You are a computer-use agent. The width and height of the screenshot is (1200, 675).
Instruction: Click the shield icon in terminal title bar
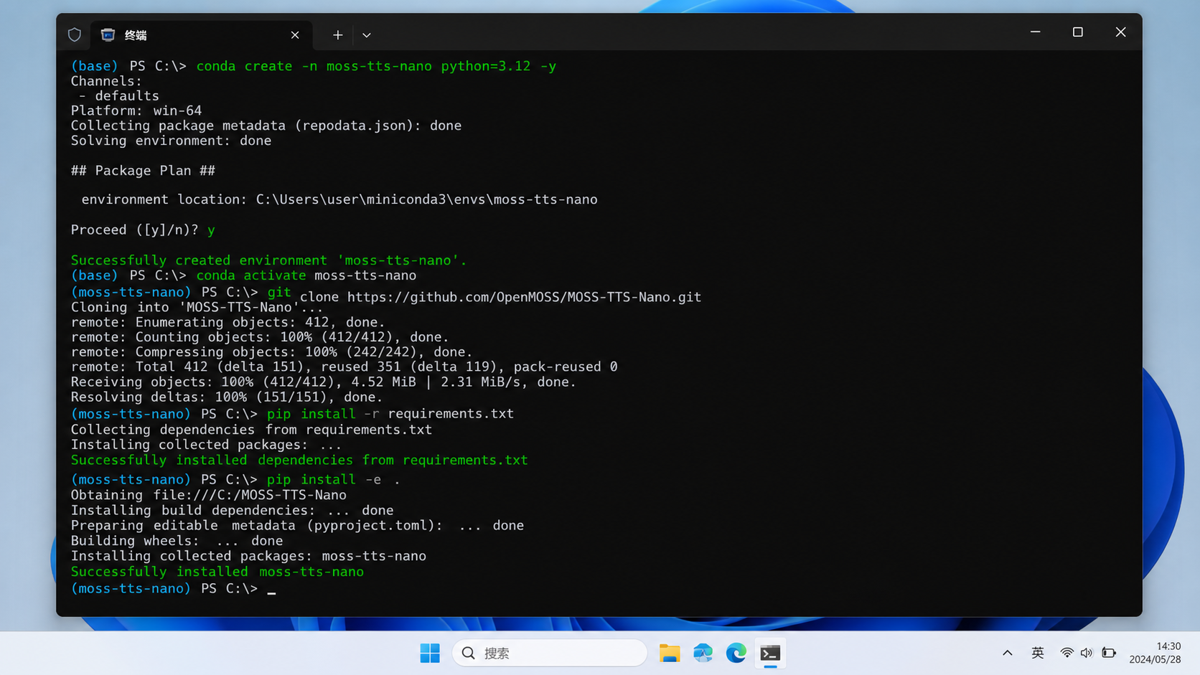click(x=75, y=34)
